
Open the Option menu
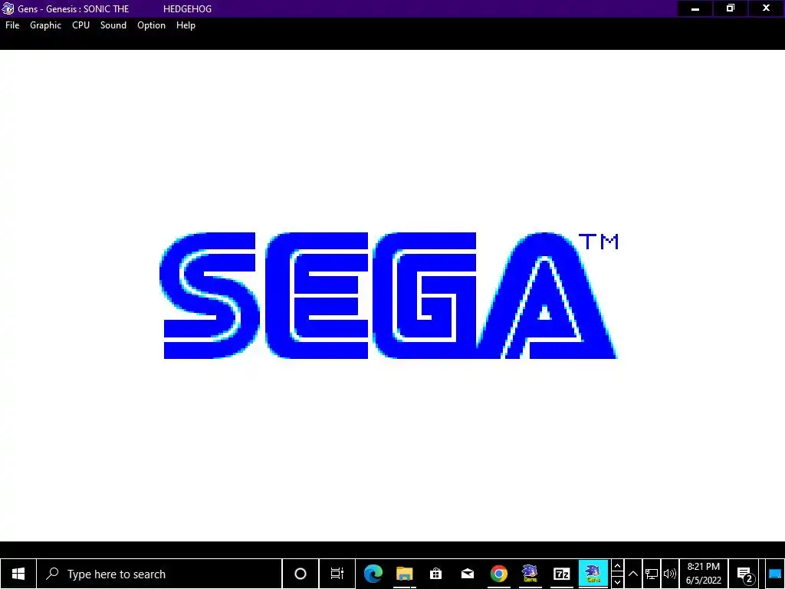[151, 25]
